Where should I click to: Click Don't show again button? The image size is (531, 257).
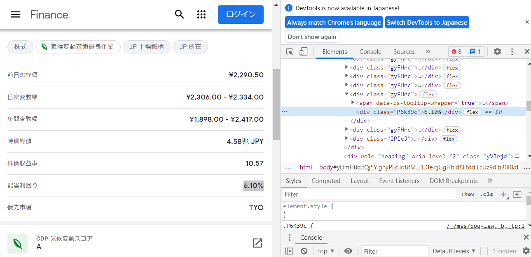click(312, 37)
